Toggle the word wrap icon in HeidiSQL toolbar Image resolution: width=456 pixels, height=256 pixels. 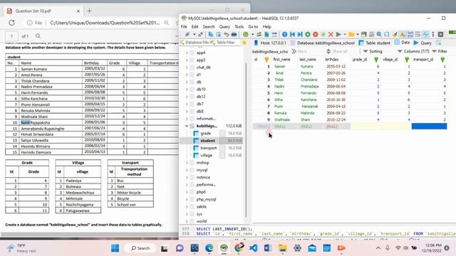tap(418, 35)
